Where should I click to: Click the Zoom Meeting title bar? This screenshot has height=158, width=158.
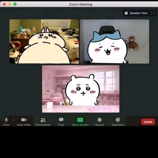pos(81,4)
